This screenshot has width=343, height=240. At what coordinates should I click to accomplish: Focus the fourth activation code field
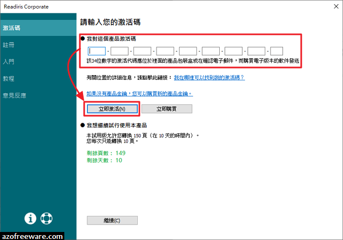[165, 51]
